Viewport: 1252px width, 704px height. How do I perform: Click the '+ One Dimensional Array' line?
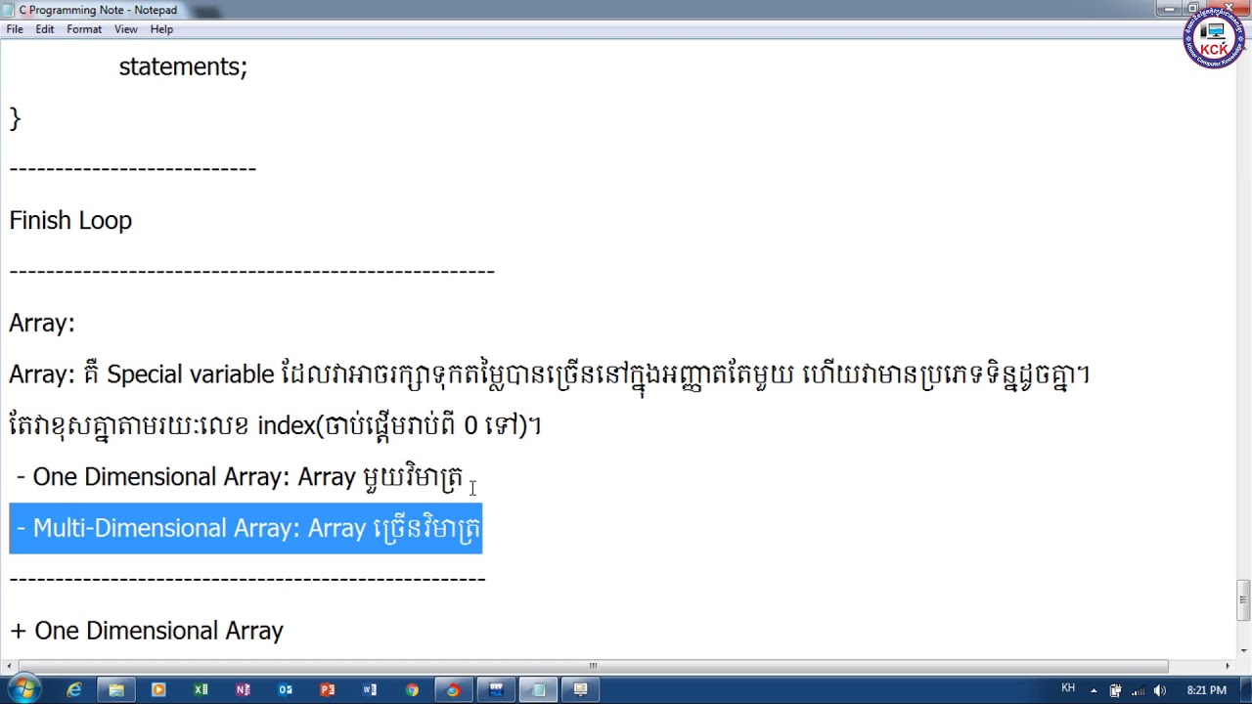click(147, 631)
